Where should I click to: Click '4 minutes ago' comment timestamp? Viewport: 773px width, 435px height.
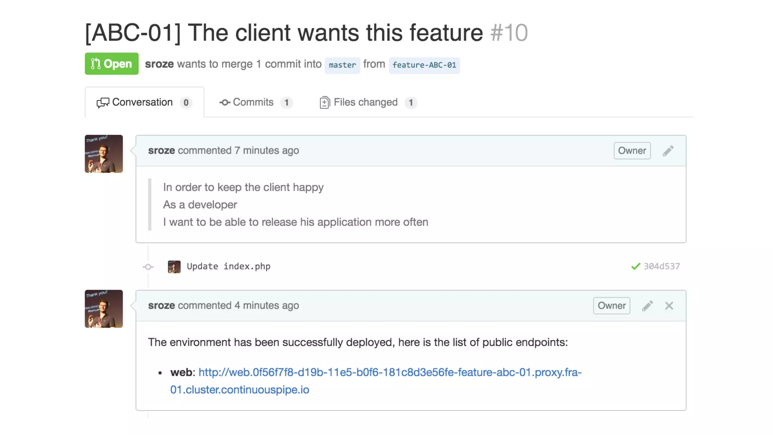(266, 305)
